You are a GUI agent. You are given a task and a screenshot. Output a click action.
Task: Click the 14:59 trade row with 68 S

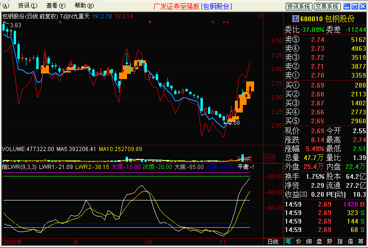325,230
